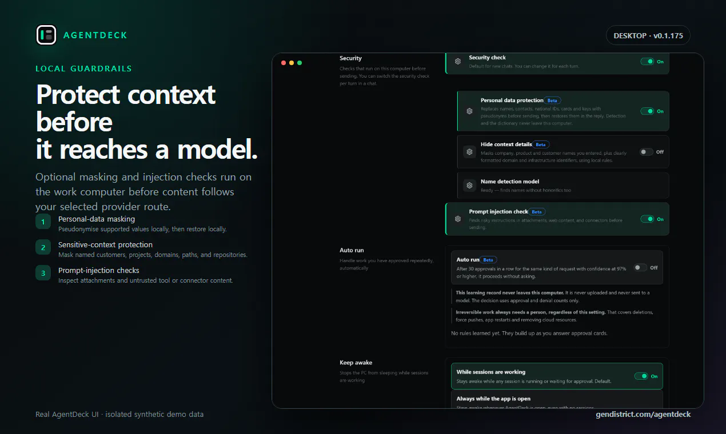Open the gendistrict.com/agentdeck link
Viewport: 726px width, 434px height.
tap(643, 414)
